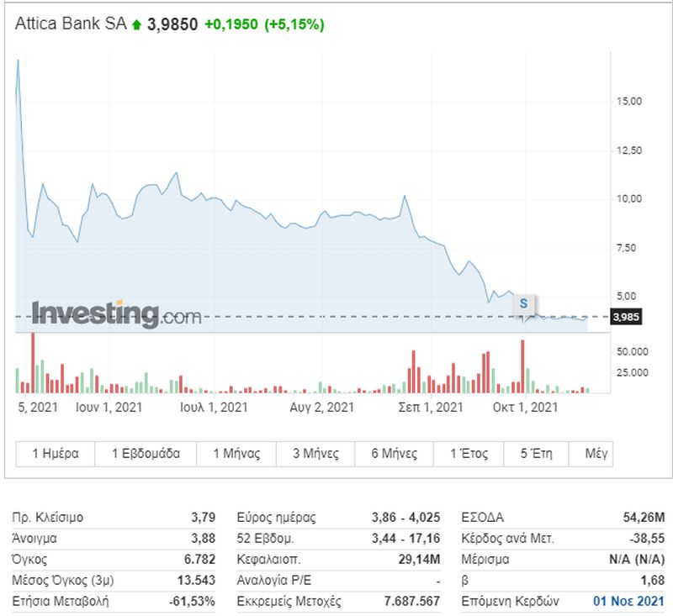The image size is (673, 616).
Task: Click the 50.000 volume axis label
Action: [633, 351]
